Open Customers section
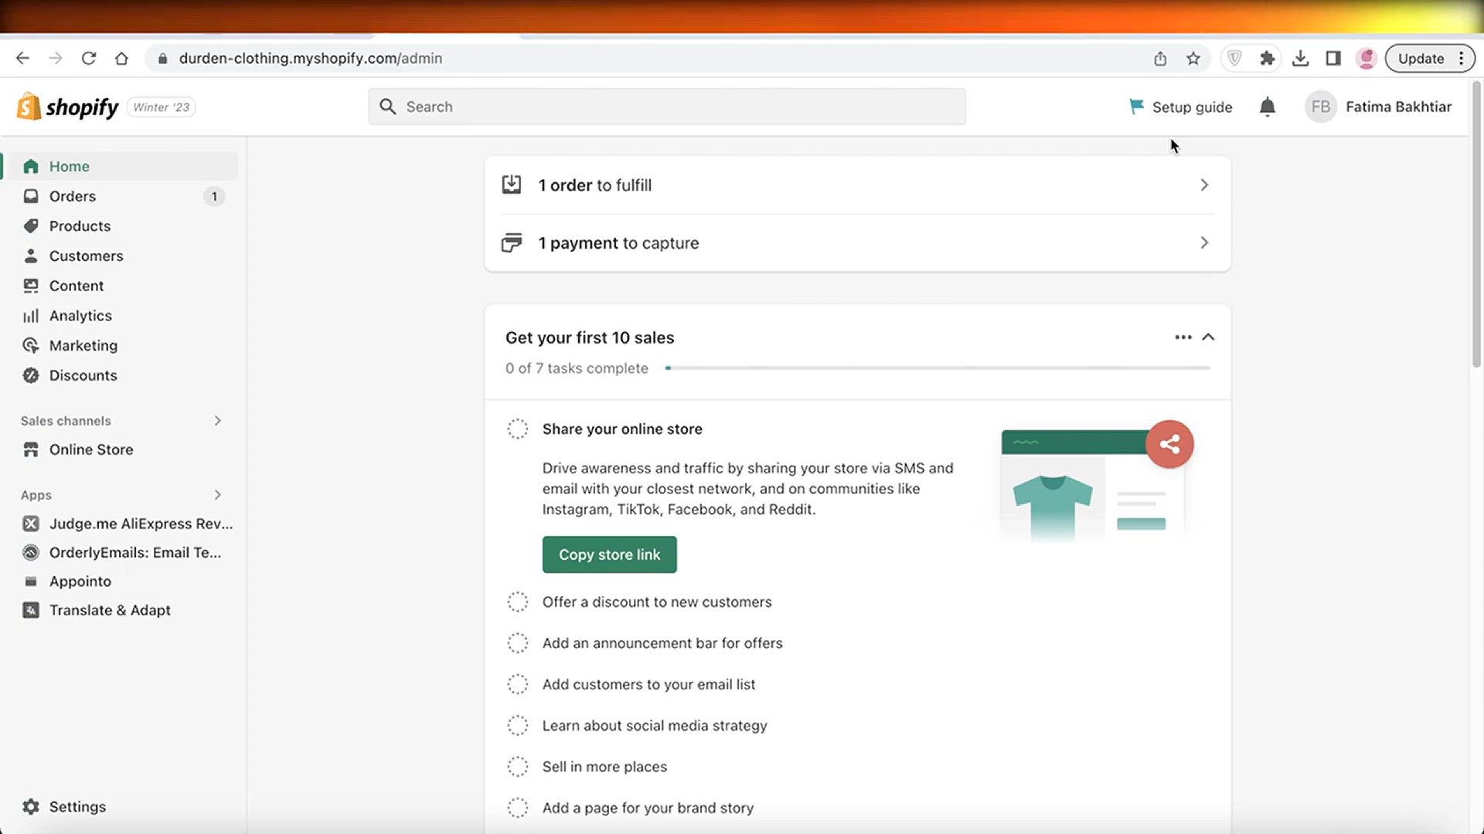 pyautogui.click(x=86, y=256)
